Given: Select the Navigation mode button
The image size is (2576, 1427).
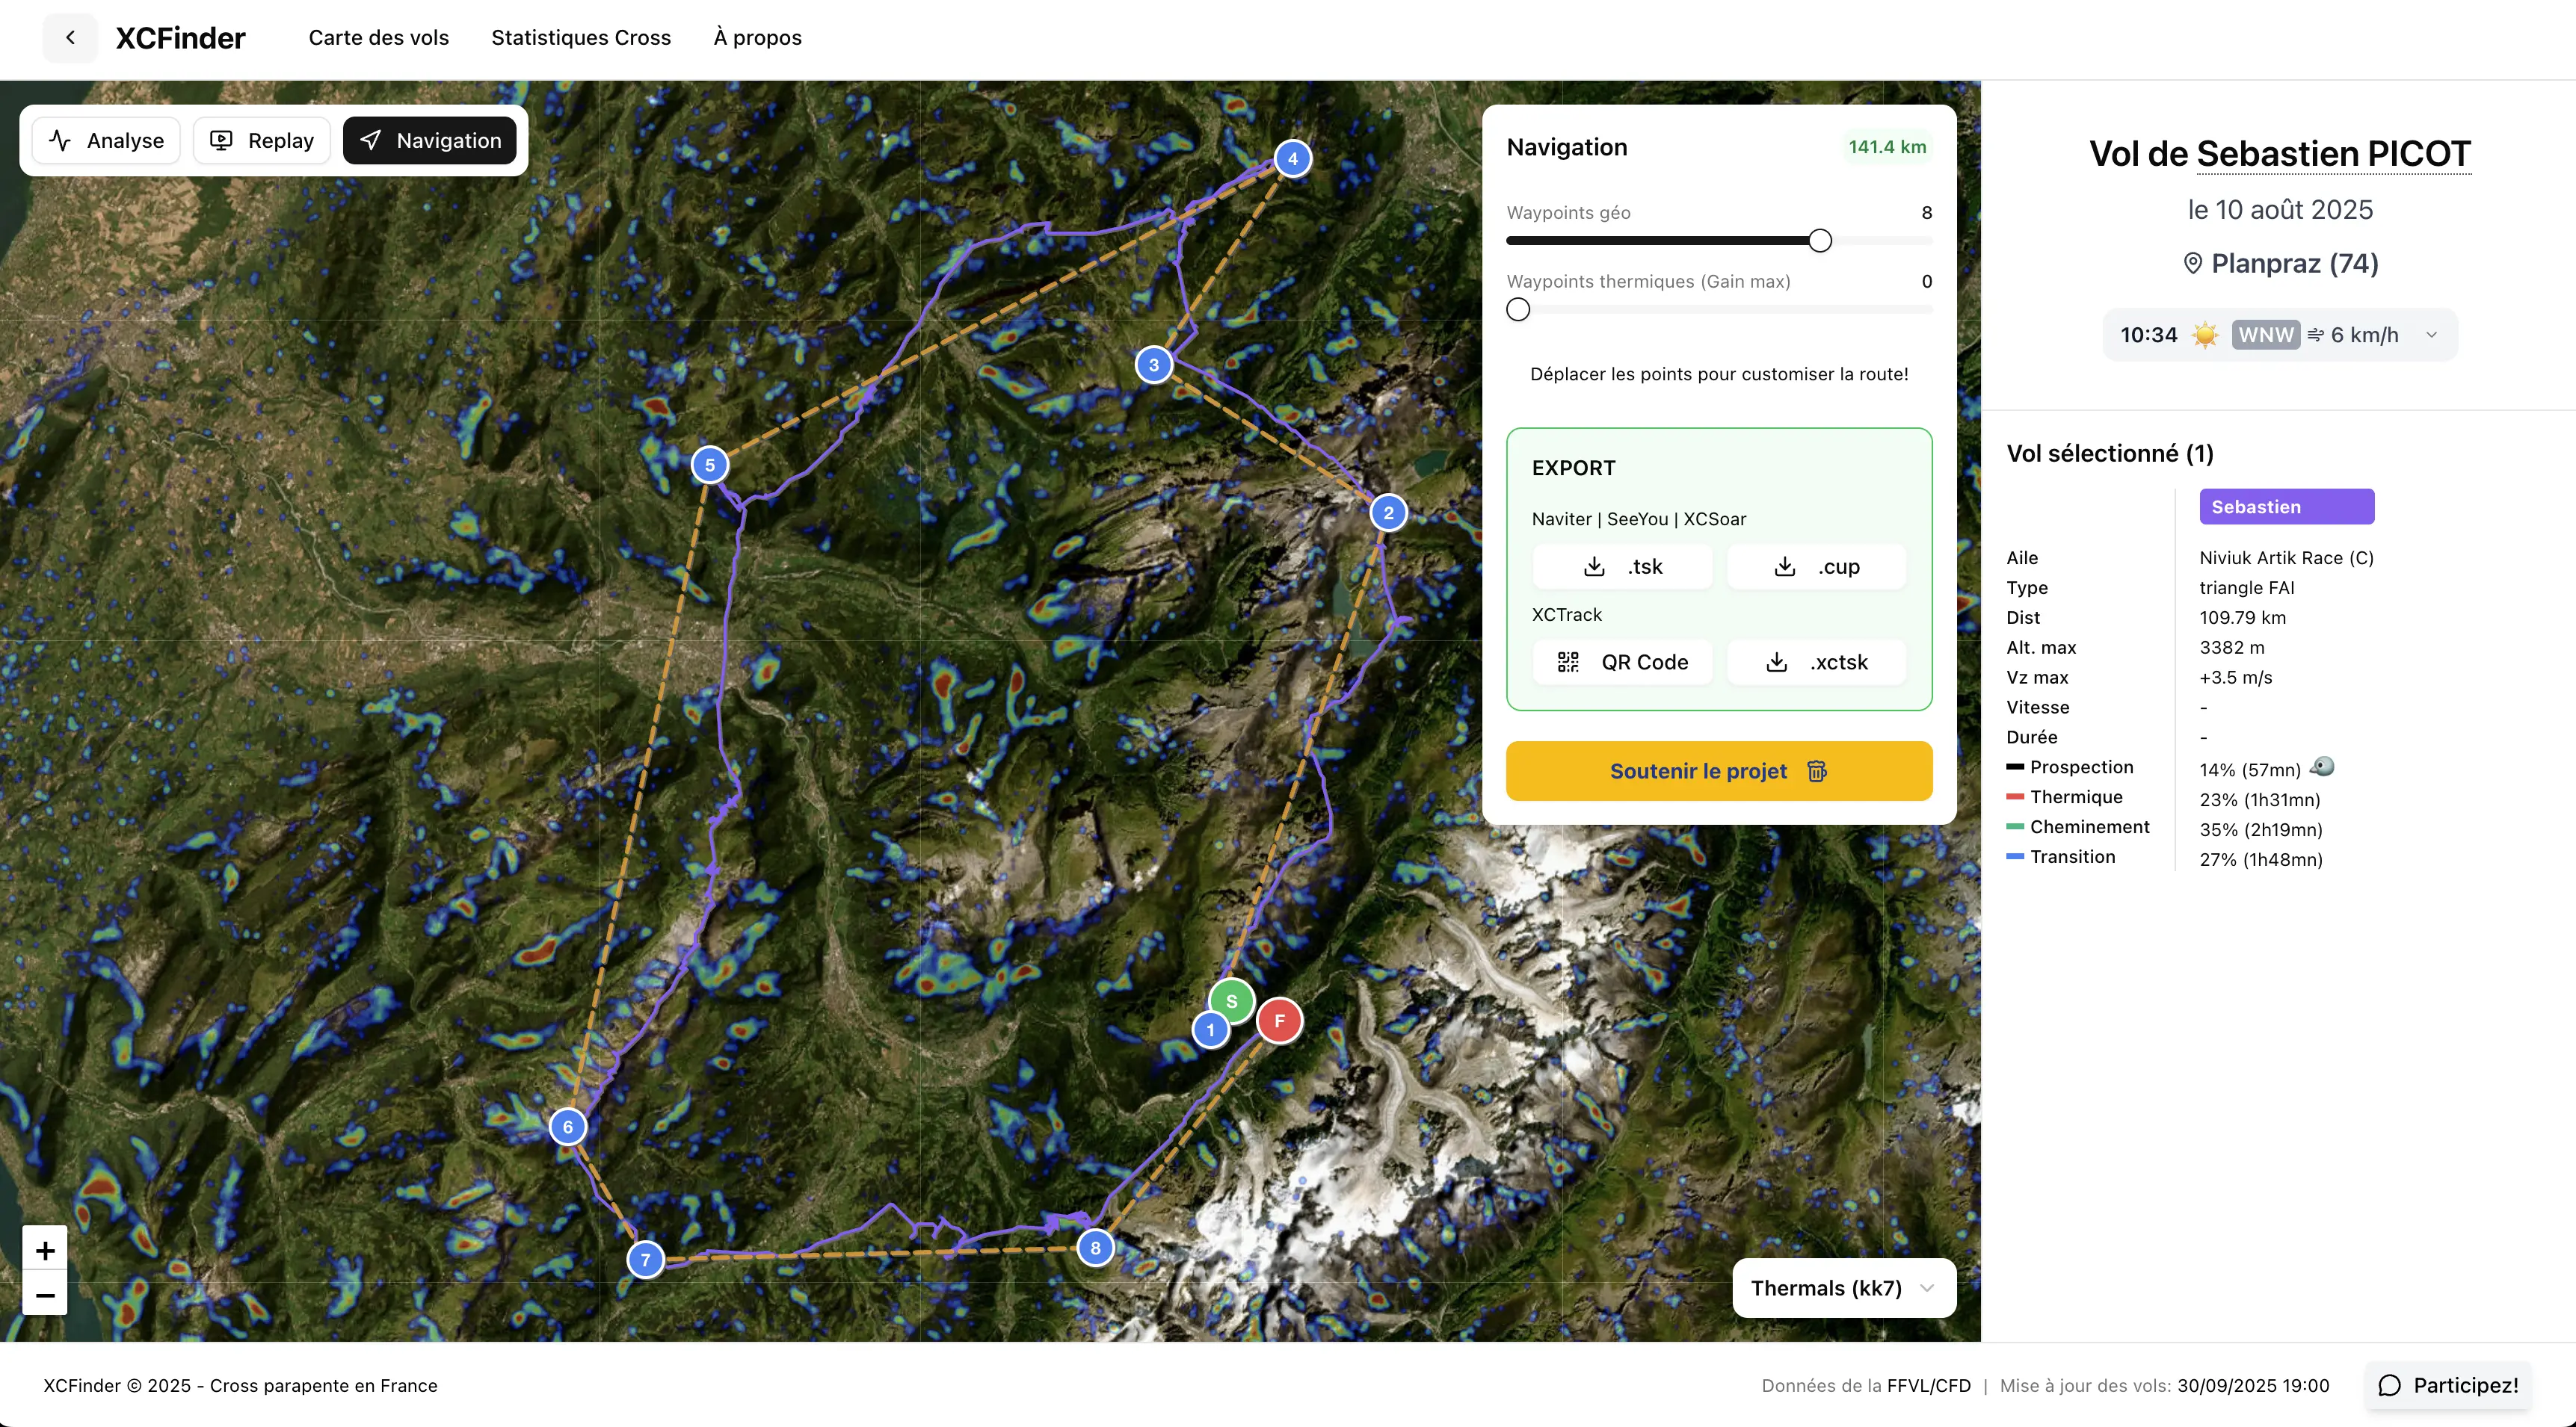Looking at the screenshot, I should point(430,141).
